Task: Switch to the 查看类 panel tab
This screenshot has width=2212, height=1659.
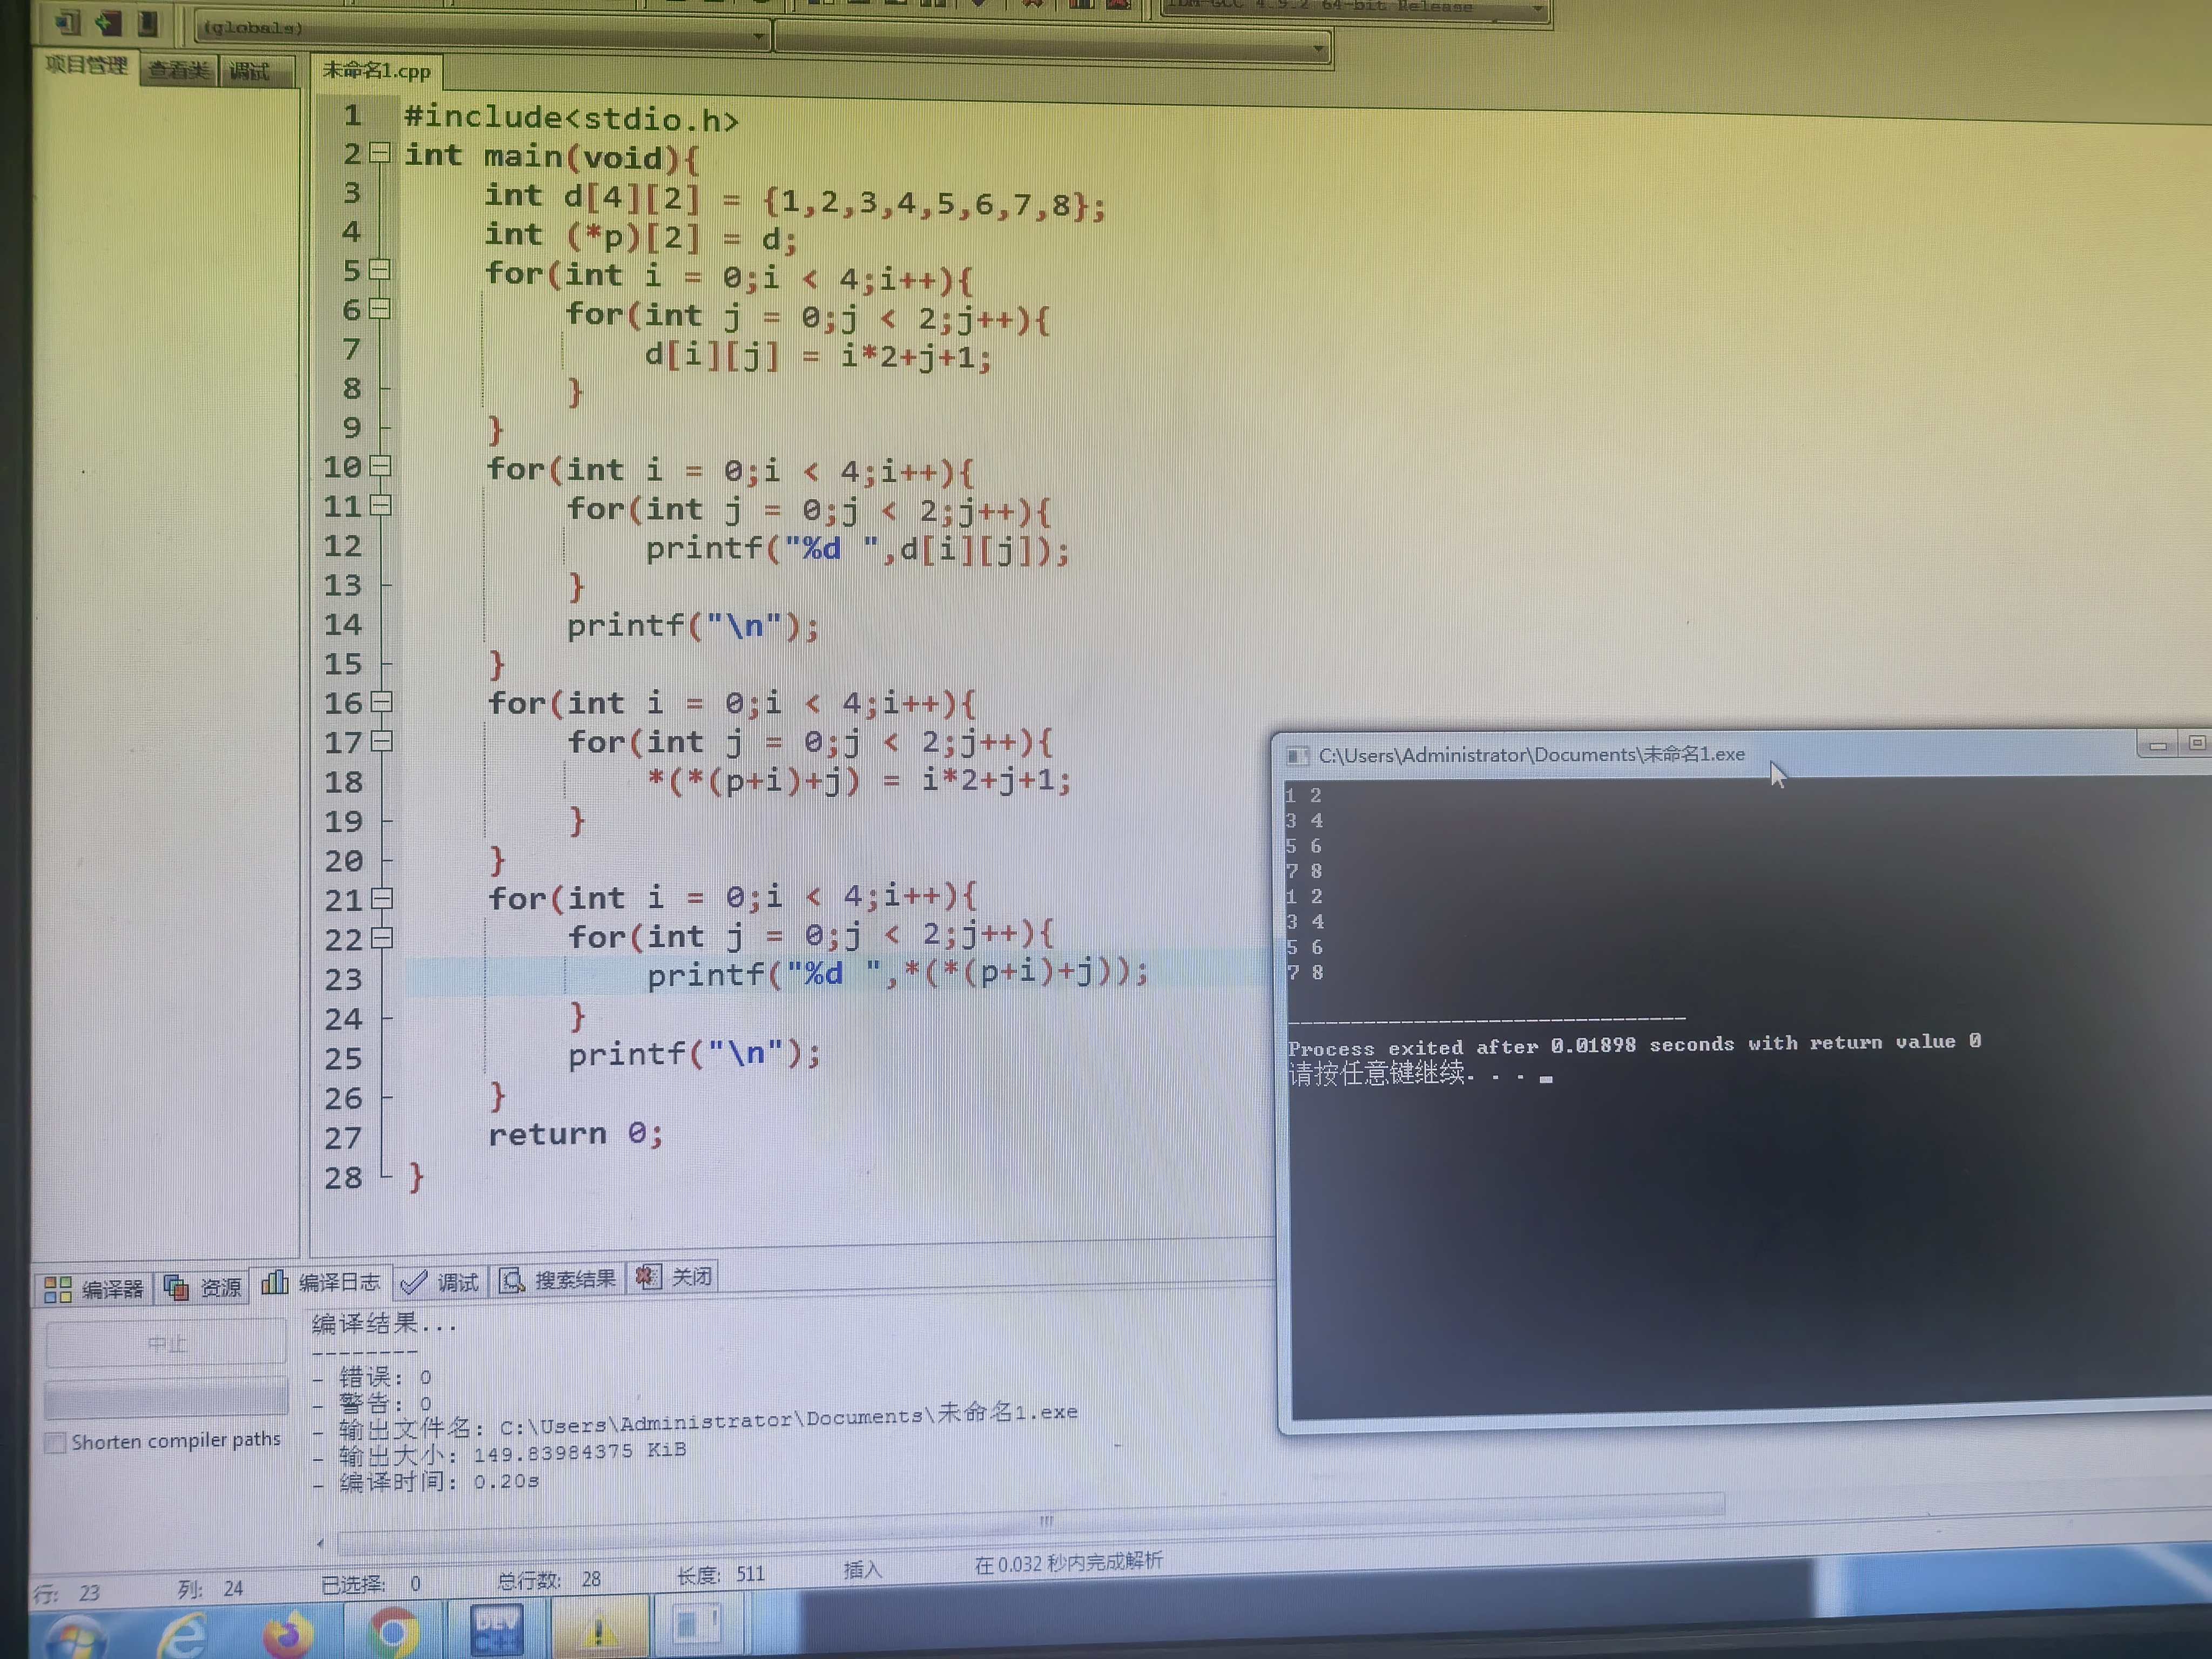Action: (180, 70)
